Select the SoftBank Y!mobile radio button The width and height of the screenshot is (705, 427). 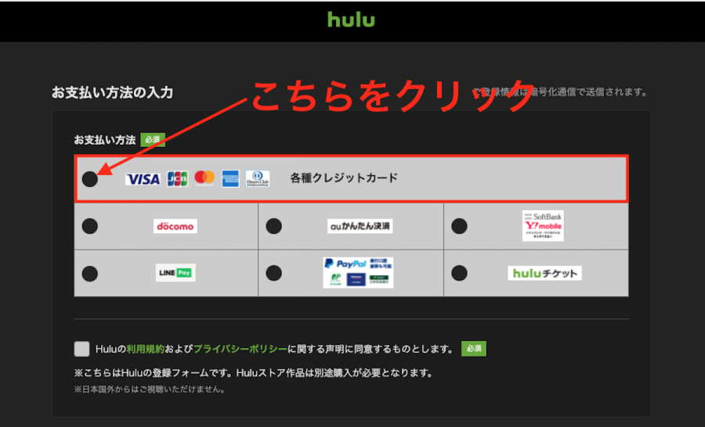click(x=459, y=226)
